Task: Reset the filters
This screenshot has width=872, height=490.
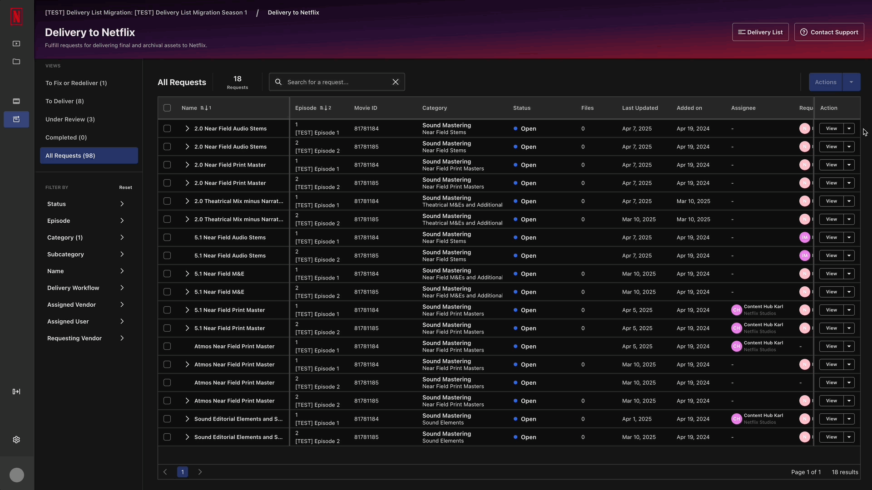Action: coord(126,187)
